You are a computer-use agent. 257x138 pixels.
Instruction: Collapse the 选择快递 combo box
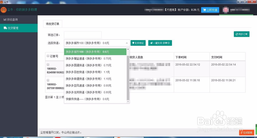97,43
